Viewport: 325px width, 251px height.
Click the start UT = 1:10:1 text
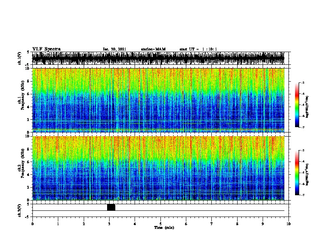pos(198,49)
